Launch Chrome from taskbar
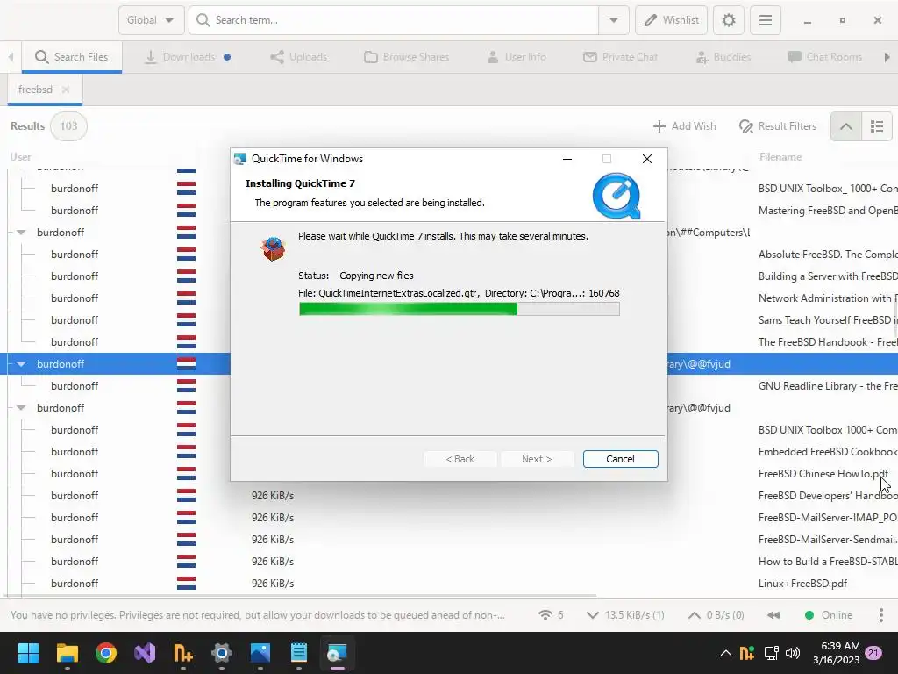 (x=106, y=653)
